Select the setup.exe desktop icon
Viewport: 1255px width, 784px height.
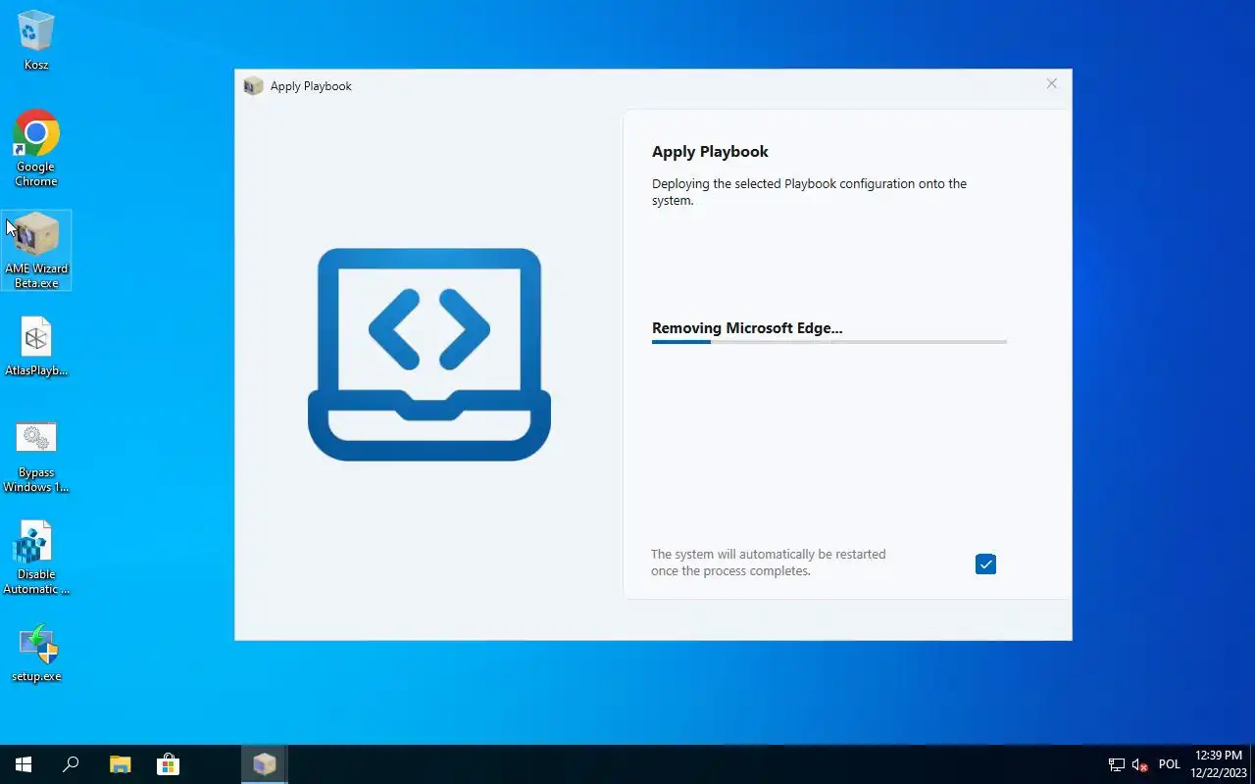(x=36, y=653)
